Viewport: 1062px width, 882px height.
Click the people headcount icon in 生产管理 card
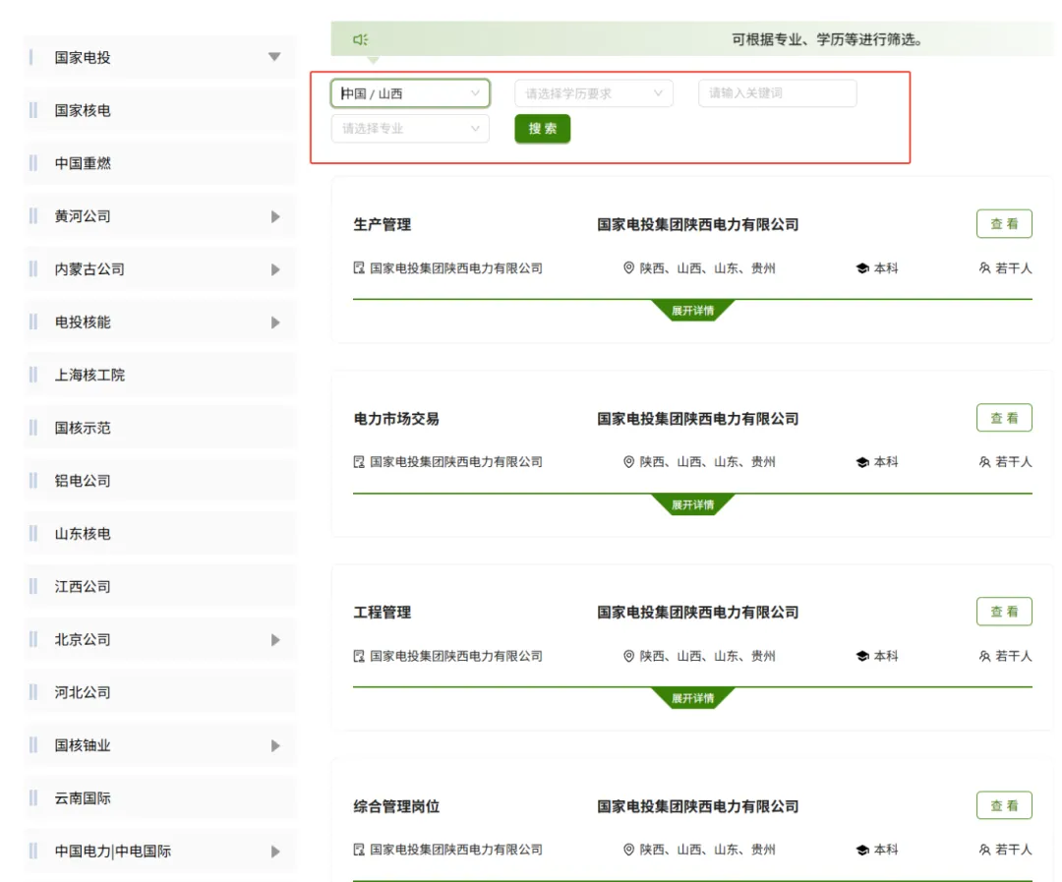(x=984, y=268)
